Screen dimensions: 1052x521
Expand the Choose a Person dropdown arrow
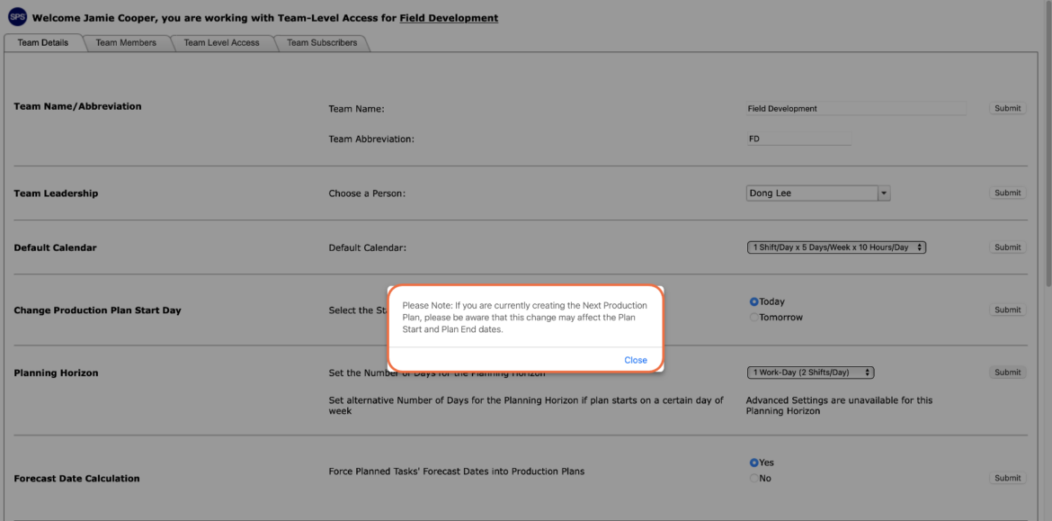pyautogui.click(x=884, y=193)
